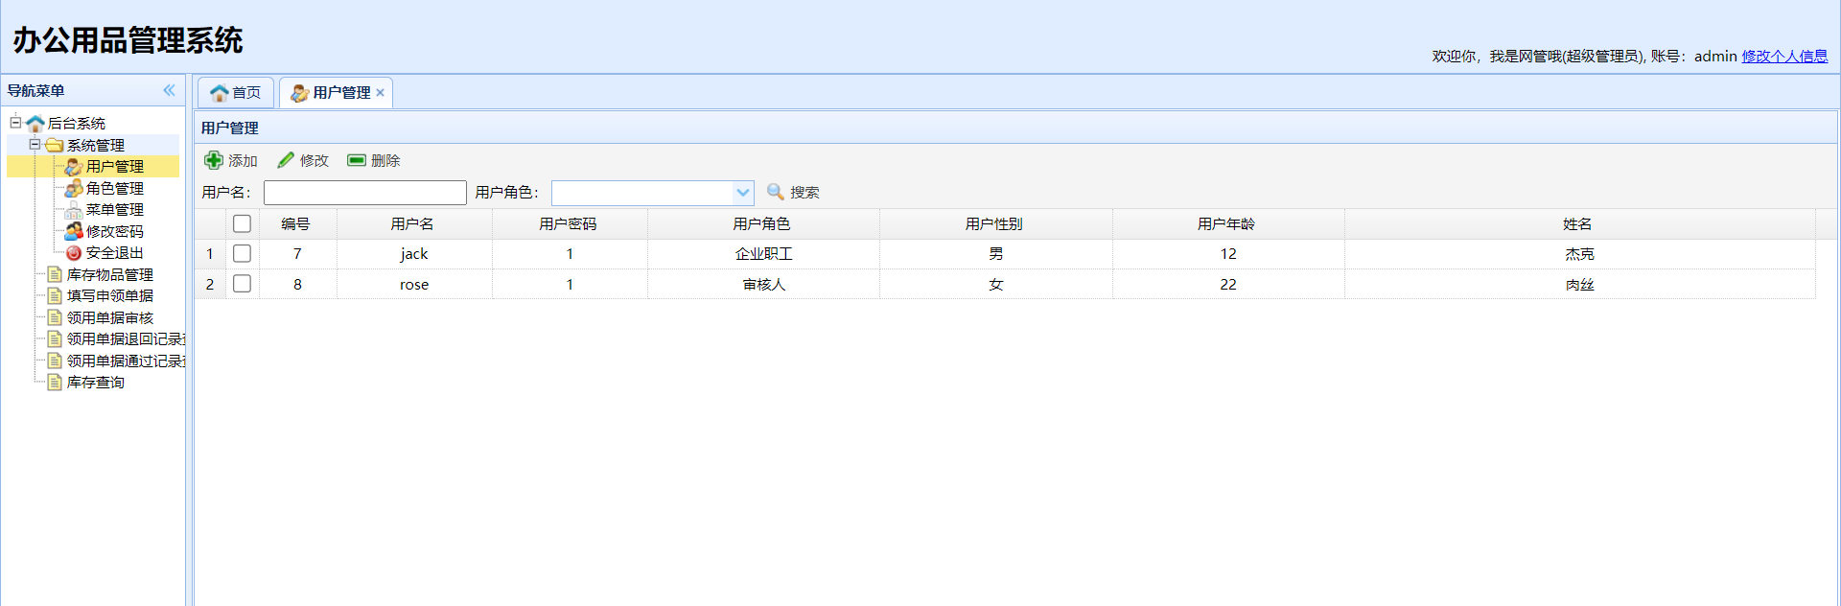Open 库存查询 menu item
This screenshot has height=606, width=1841.
[x=96, y=383]
